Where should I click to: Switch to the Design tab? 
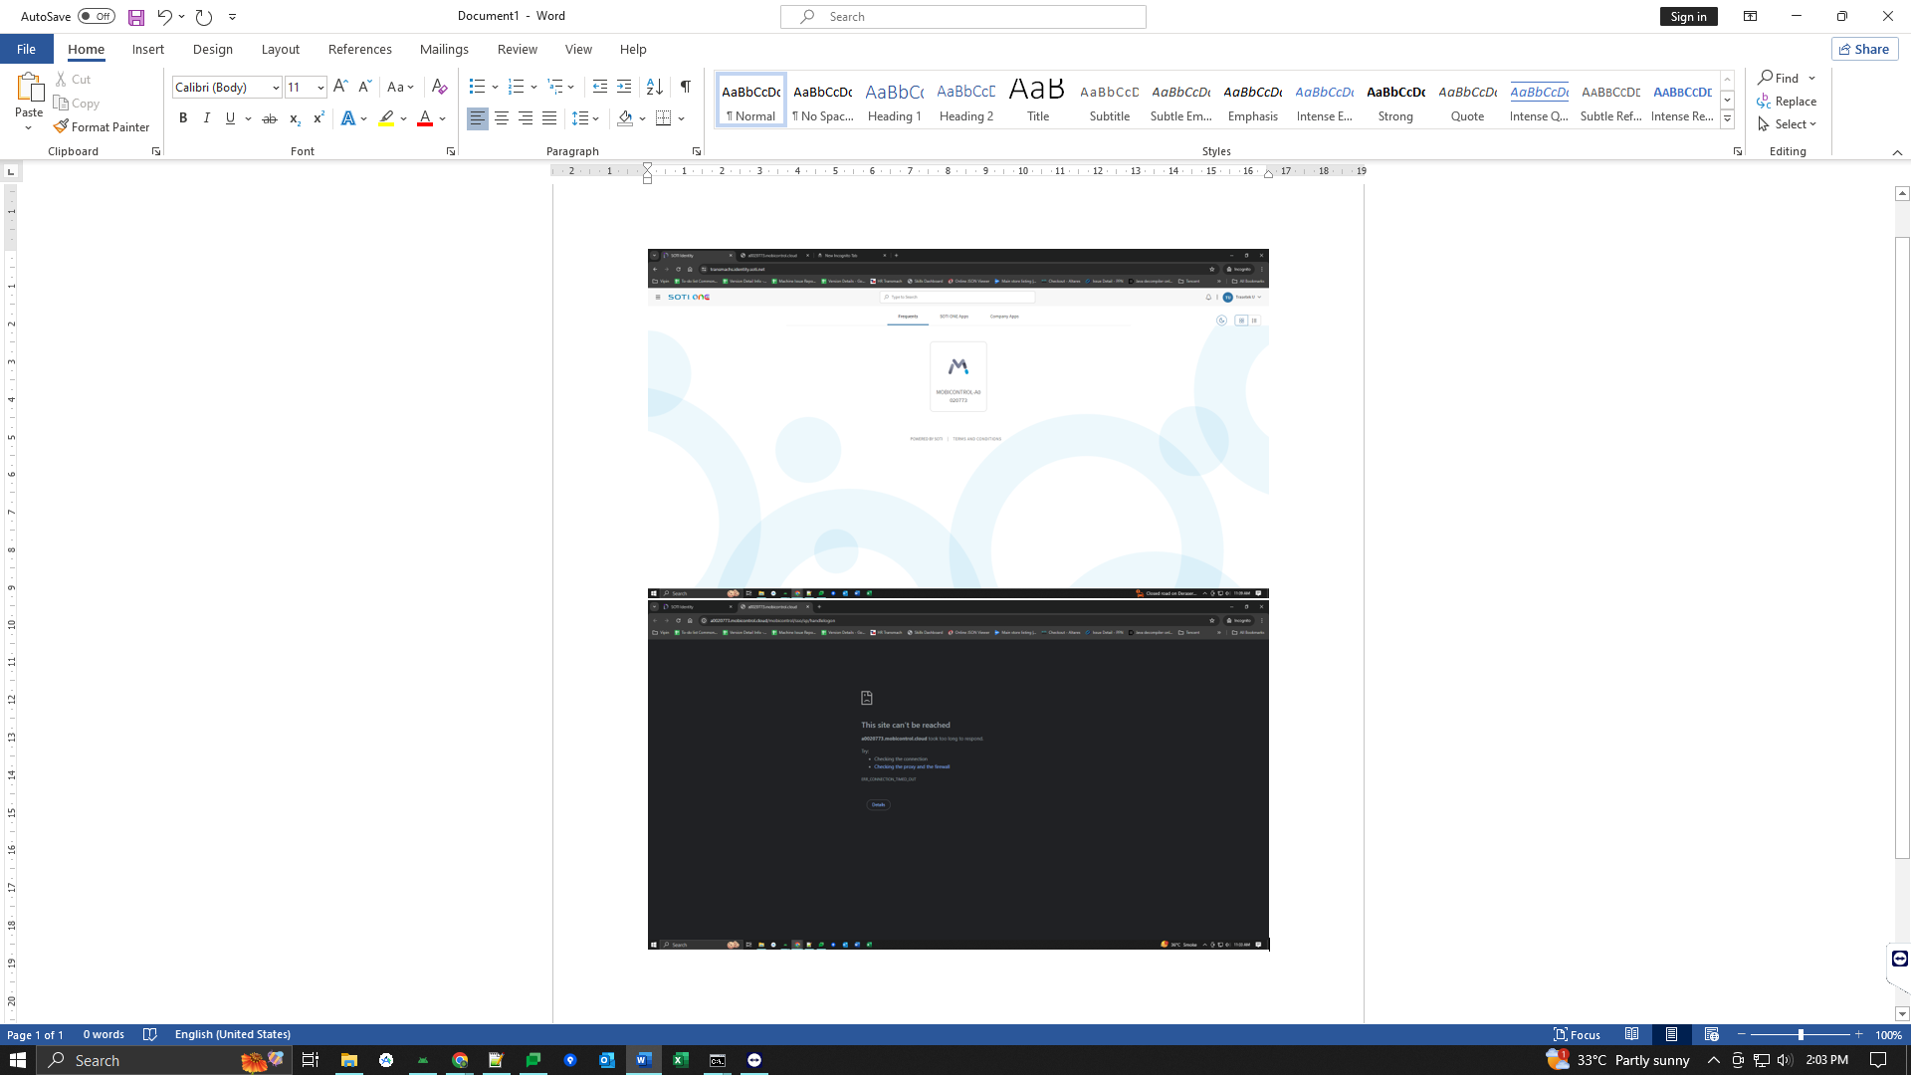click(x=212, y=49)
